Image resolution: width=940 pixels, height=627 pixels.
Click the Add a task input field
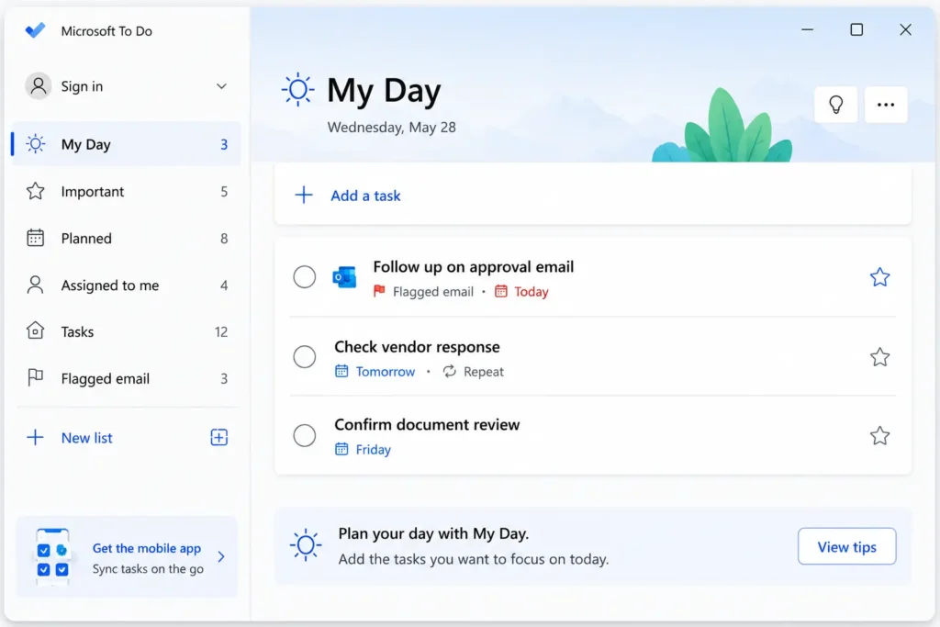pos(593,196)
